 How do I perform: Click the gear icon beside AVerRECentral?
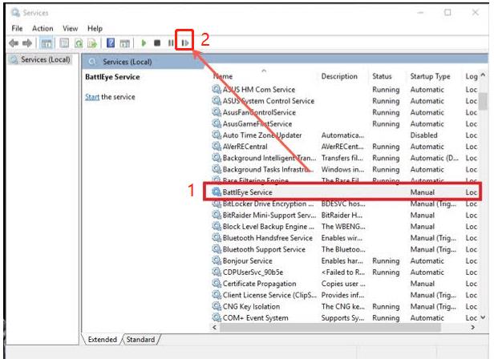pos(217,146)
